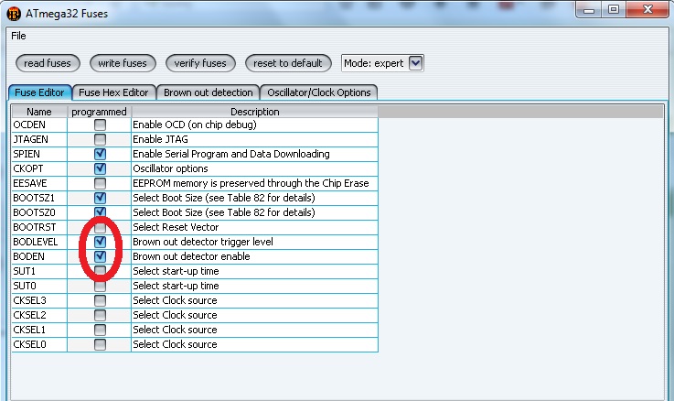The width and height of the screenshot is (674, 401).
Task: Select the JTAGEN name cell
Action: point(39,139)
